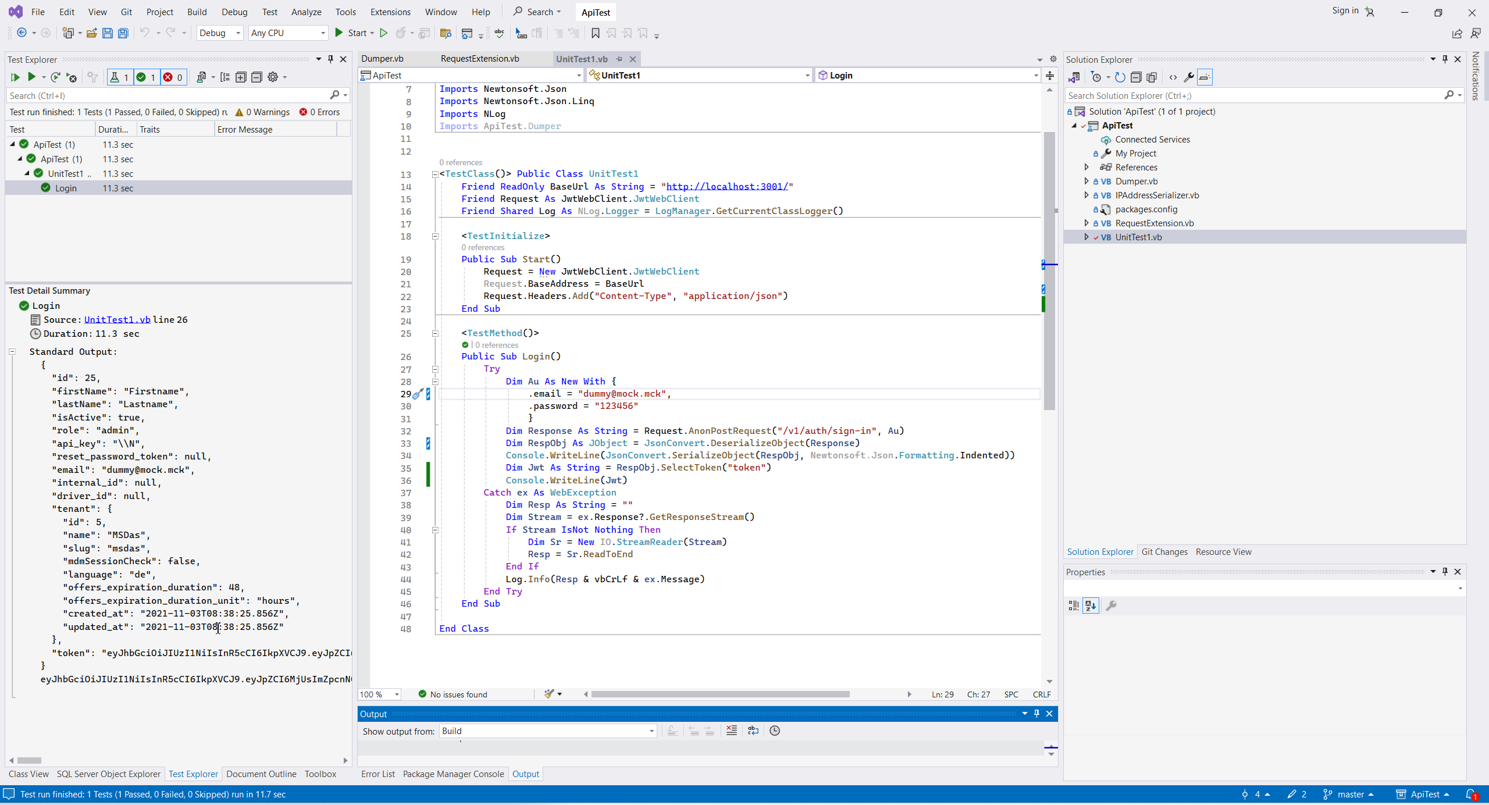Click the UnitTest1.vb source link
Screen dimensions: 1489x805
point(117,320)
